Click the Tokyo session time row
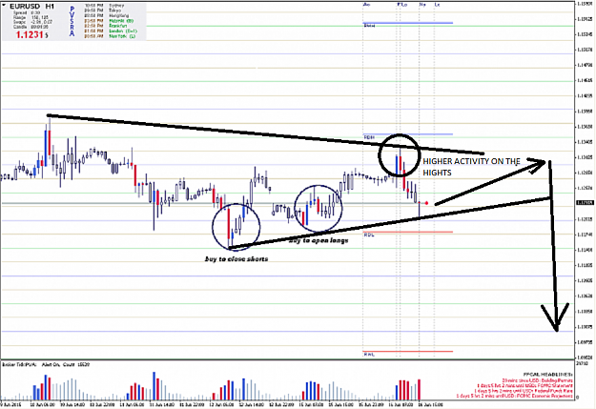The height and width of the screenshot is (409, 596). [x=103, y=10]
